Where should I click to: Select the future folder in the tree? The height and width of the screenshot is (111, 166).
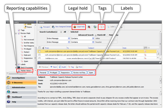tap(28, 27)
